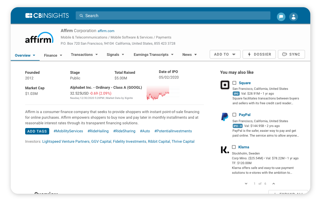Open the #RideSharing tag
This screenshot has width=321, height=201.
coord(124,131)
